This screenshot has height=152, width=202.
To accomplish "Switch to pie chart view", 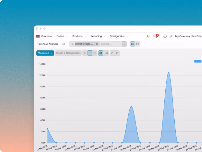I will [x=95, y=53].
